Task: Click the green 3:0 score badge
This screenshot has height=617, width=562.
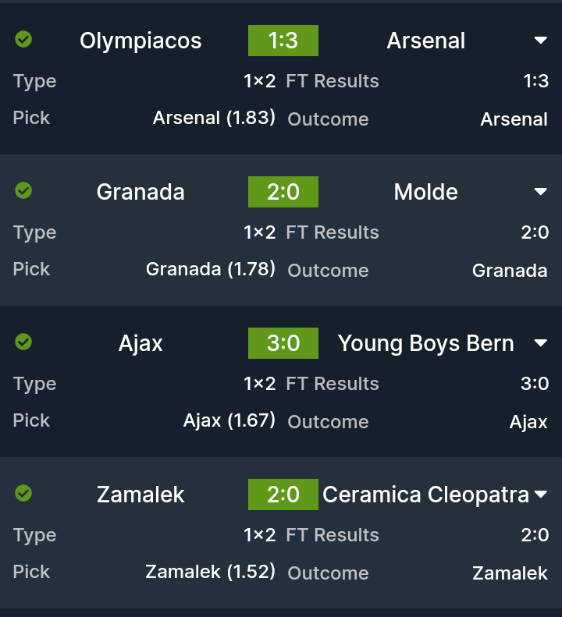Action: [283, 343]
